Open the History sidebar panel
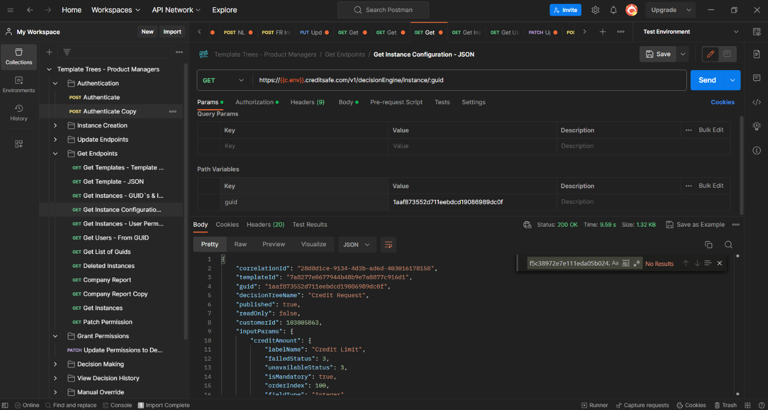This screenshot has width=768, height=410. coord(19,113)
